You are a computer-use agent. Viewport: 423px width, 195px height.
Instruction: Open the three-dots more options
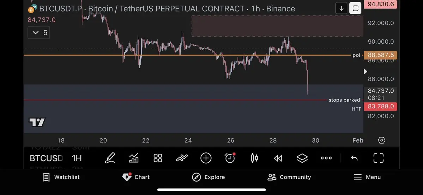pos(326,158)
